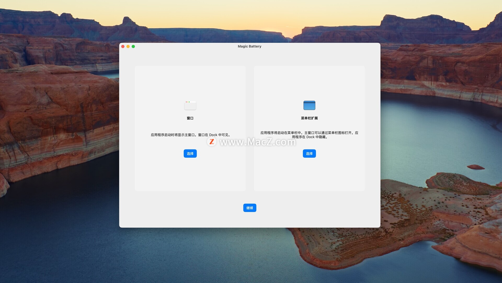Close the Magic Battery window
The width and height of the screenshot is (502, 283).
123,47
